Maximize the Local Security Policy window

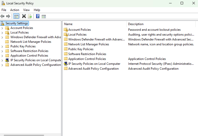182,3
